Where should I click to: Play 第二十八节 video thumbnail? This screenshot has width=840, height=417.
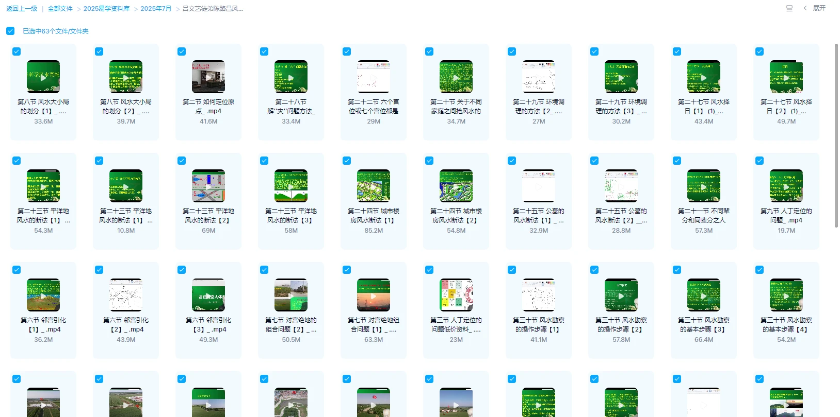click(x=291, y=77)
